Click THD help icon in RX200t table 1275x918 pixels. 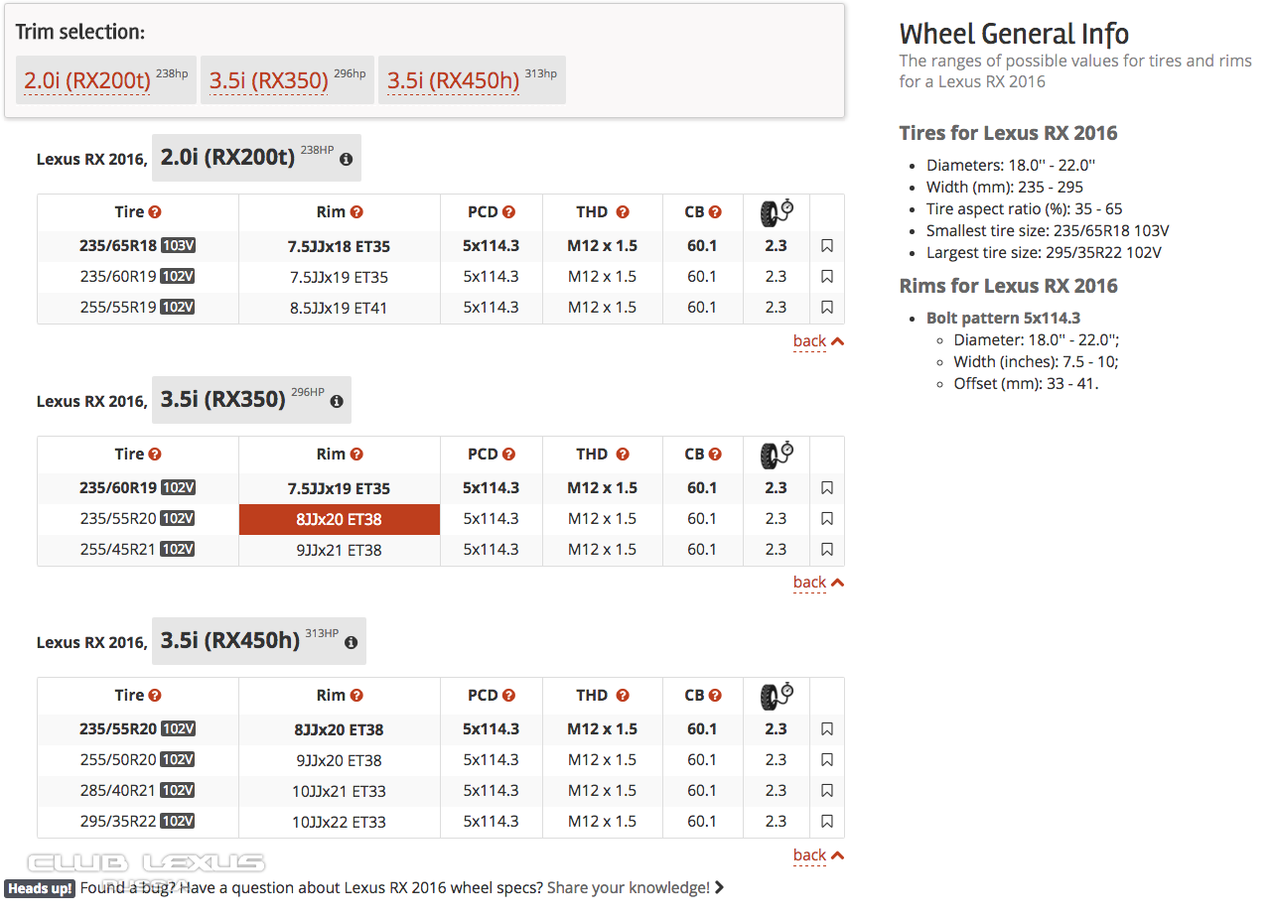[623, 212]
